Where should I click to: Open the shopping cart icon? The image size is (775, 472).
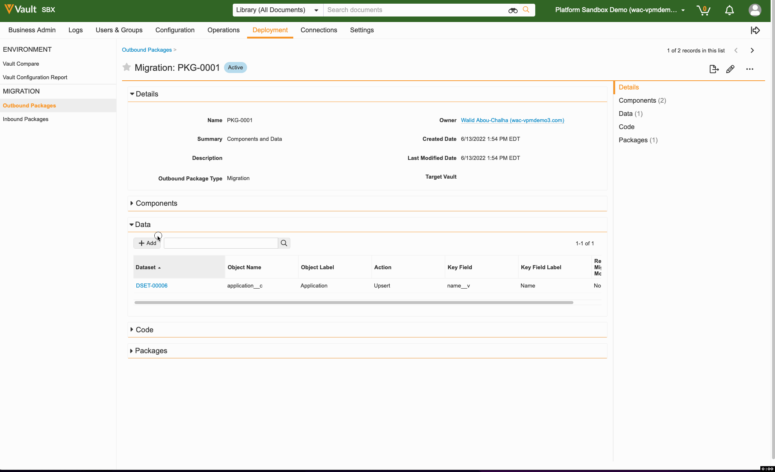click(x=703, y=10)
